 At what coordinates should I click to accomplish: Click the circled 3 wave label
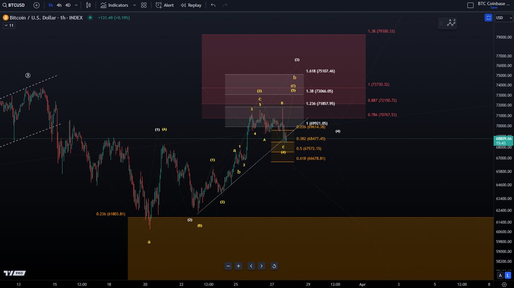(x=28, y=75)
